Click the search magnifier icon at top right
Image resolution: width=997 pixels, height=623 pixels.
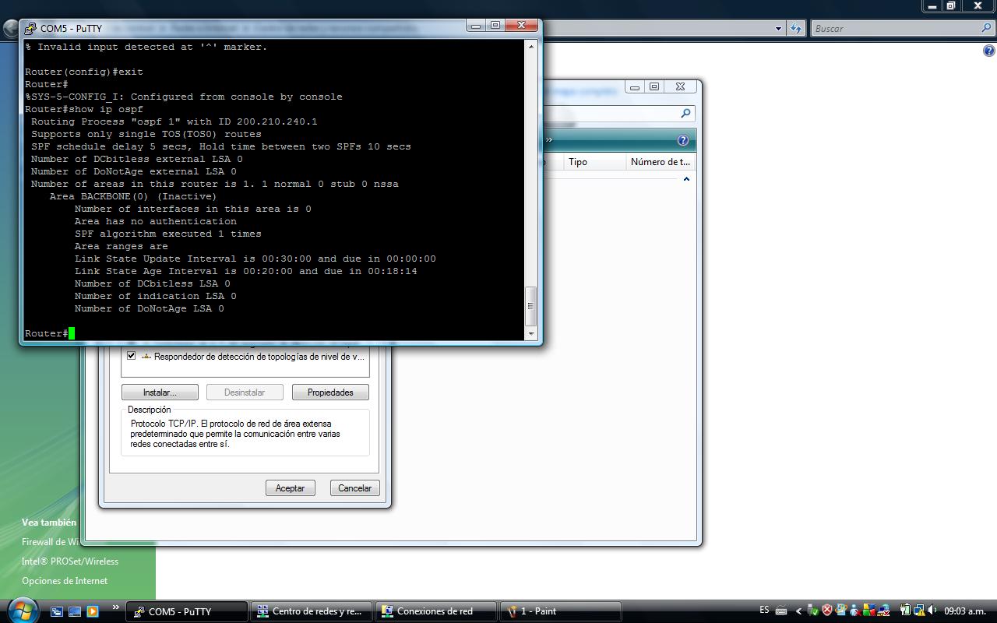pyautogui.click(x=987, y=29)
